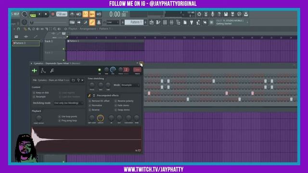Enable the Fade stereo checkbox

(115, 105)
